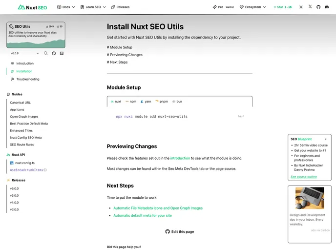Viewport: 336px width, 250px height.
Task: Close the SEO Blueprint promo card
Action: click(326, 139)
